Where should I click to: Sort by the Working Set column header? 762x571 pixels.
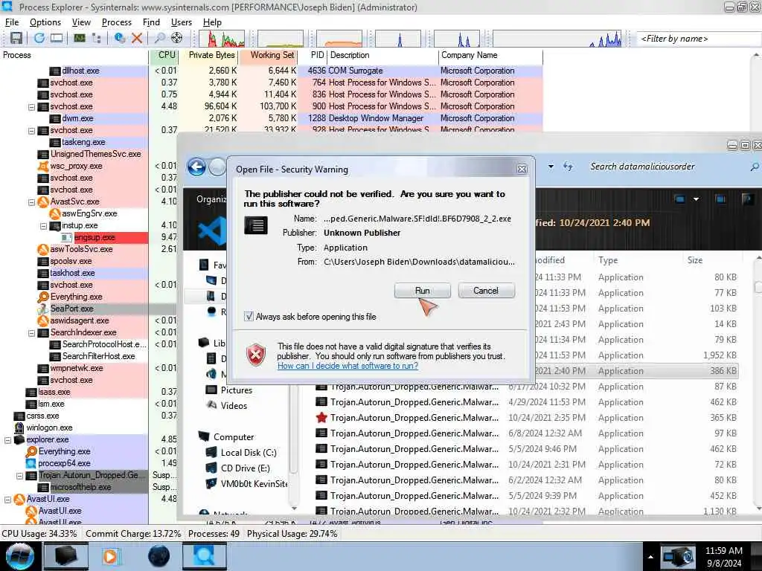[x=268, y=55]
